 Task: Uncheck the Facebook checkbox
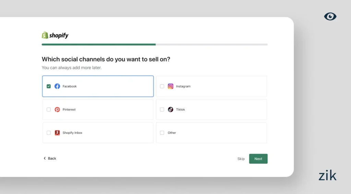49,86
